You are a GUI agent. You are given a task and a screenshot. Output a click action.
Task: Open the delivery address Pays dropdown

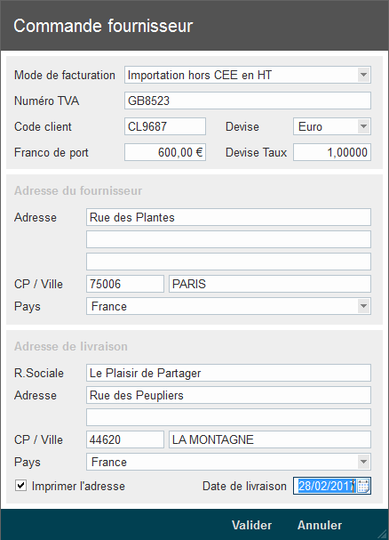pos(363,462)
